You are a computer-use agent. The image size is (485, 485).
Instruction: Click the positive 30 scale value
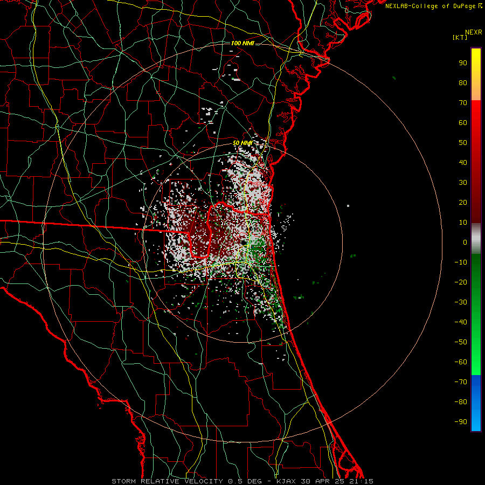coord(463,183)
